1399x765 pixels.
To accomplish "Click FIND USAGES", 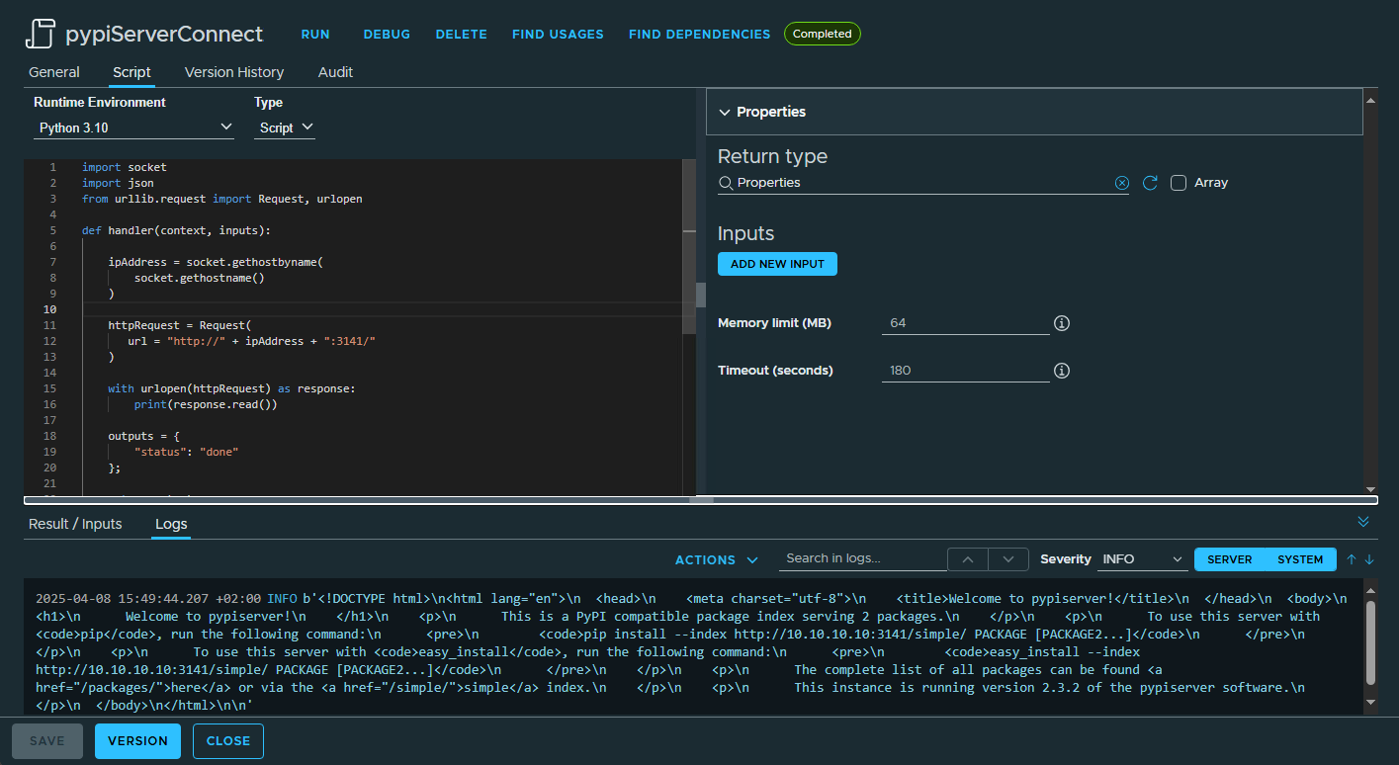I will click(558, 34).
